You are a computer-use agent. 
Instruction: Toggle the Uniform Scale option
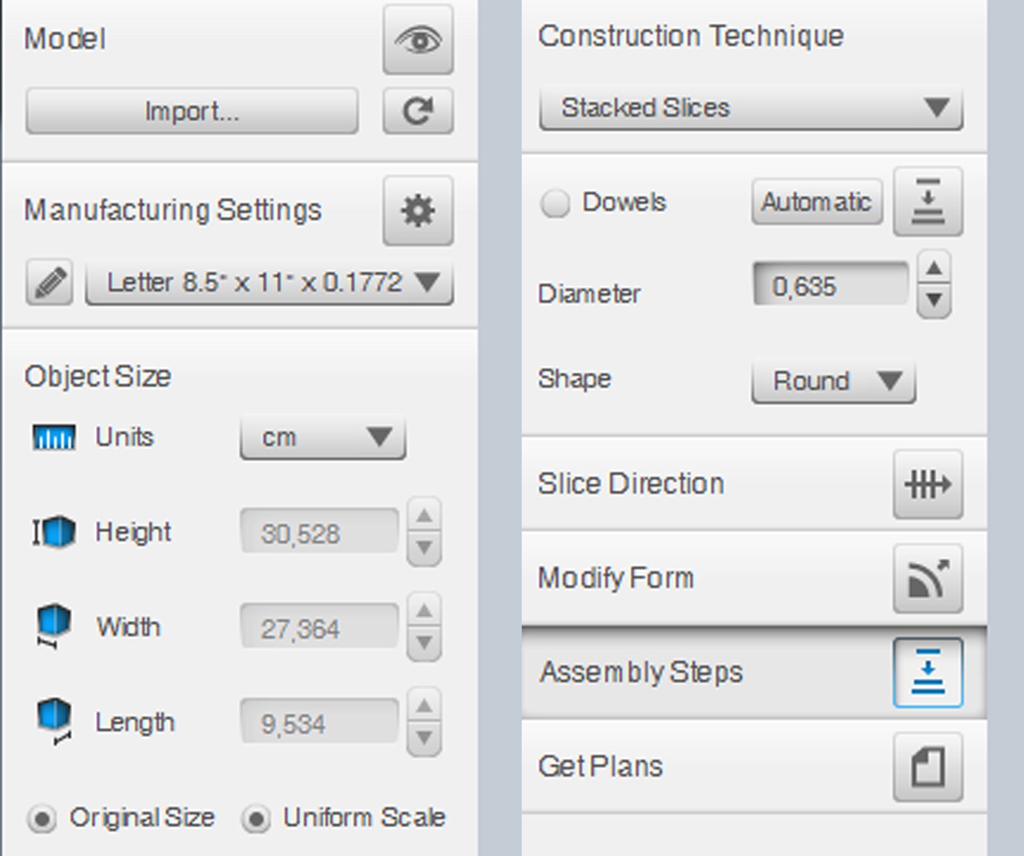[x=257, y=818]
